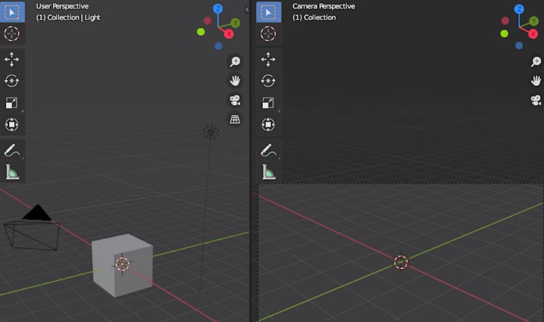This screenshot has height=322, width=544.
Task: Click the 'User Perspective' label
Action: [x=62, y=7]
